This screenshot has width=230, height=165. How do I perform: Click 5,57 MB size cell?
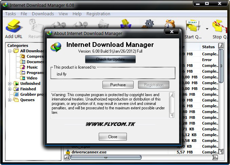[185, 152]
